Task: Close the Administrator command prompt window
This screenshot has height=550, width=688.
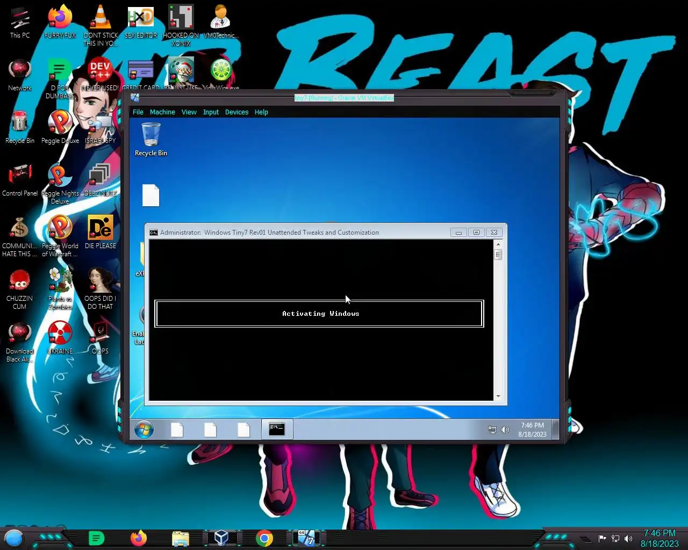Action: pyautogui.click(x=494, y=232)
